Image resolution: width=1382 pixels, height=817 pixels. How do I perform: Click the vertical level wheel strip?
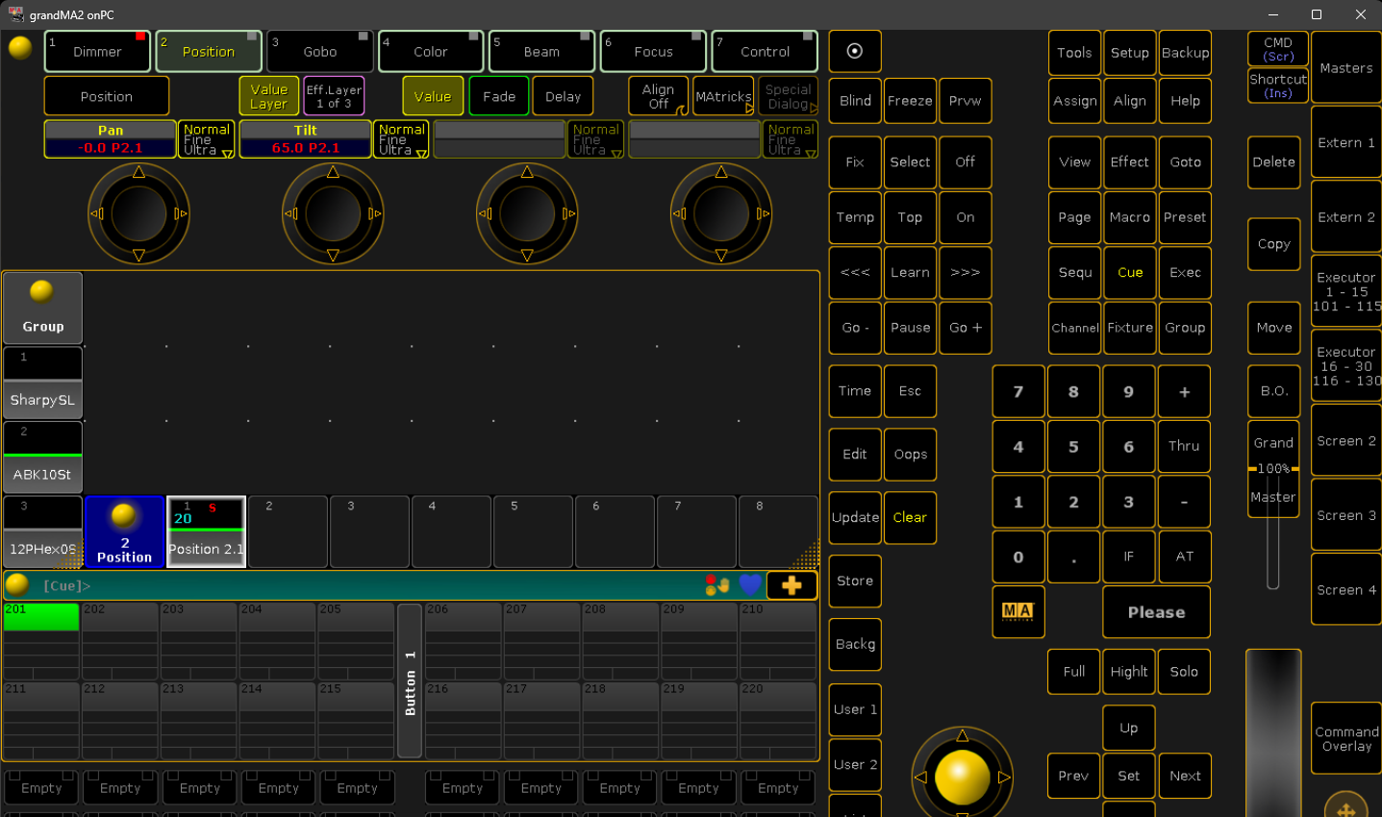[x=1273, y=732]
